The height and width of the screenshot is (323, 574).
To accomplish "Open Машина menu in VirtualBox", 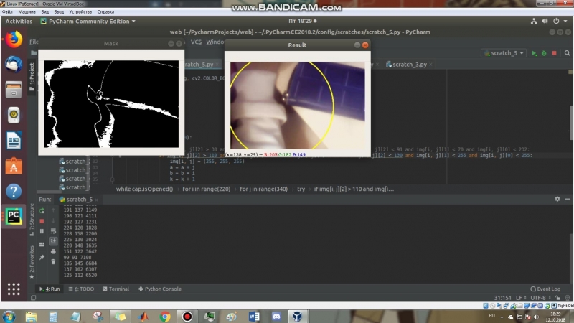I will point(27,11).
